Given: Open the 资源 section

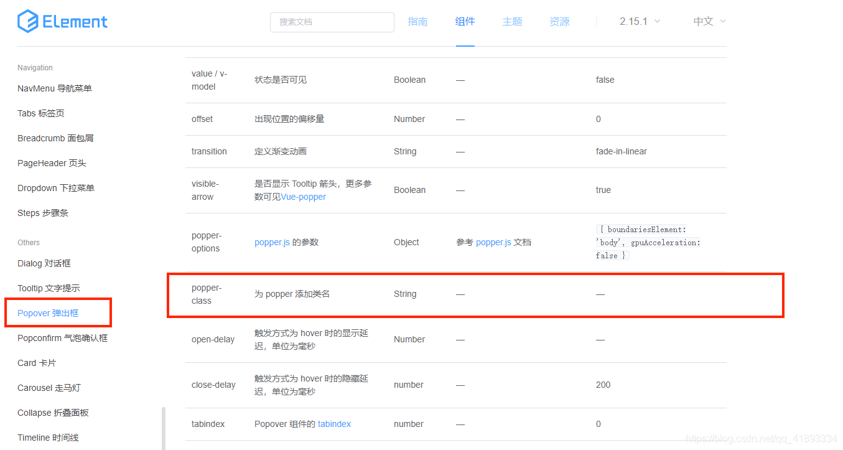Looking at the screenshot, I should coord(559,21).
